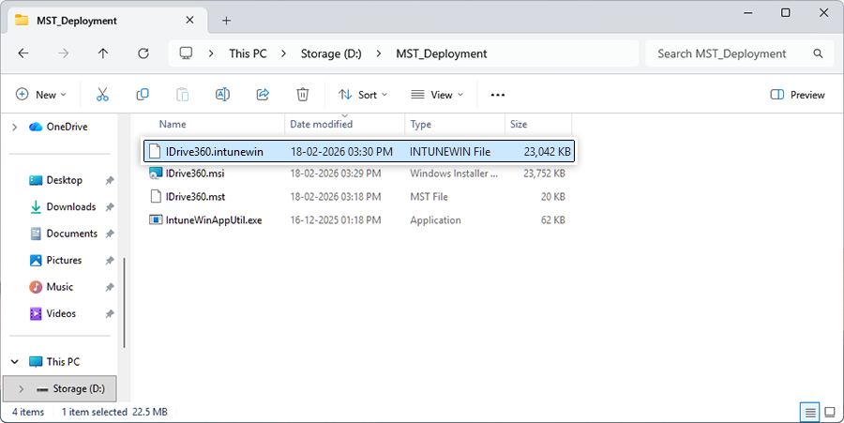Open the Sort dropdown menu
This screenshot has width=844, height=423.
[362, 95]
